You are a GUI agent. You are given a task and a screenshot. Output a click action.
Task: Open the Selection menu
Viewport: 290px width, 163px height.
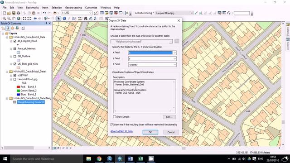tap(57, 8)
